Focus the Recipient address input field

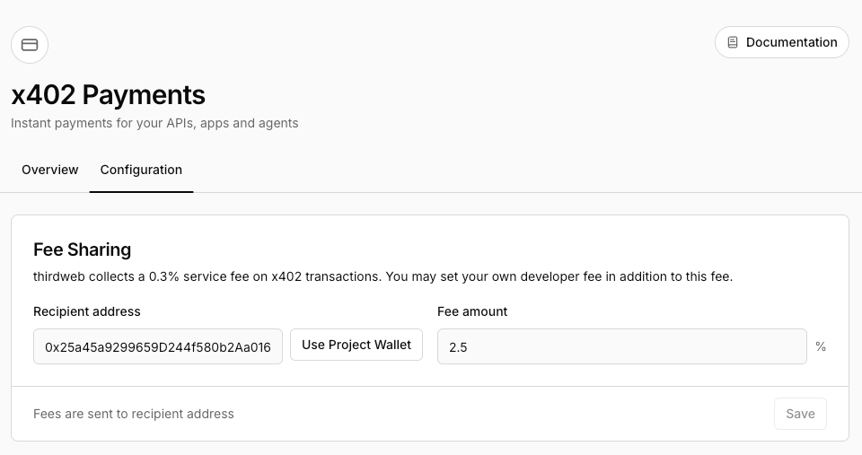(158, 346)
